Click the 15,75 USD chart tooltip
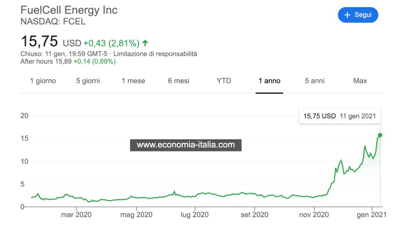 [340, 116]
